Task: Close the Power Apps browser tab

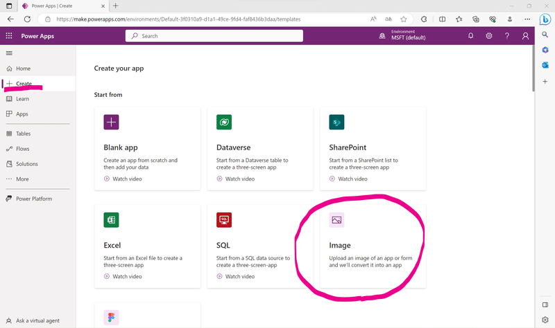Action: pos(103,6)
